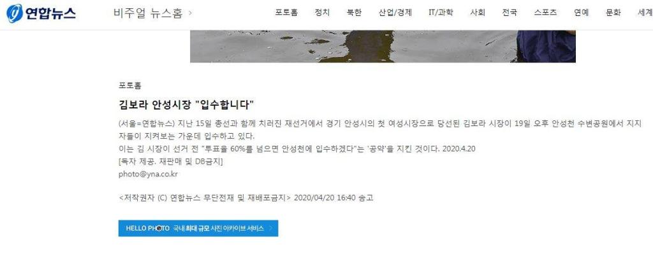653x263 pixels.
Task: Click the 포토홈 breadcrumb label above headline
Action: (x=129, y=86)
